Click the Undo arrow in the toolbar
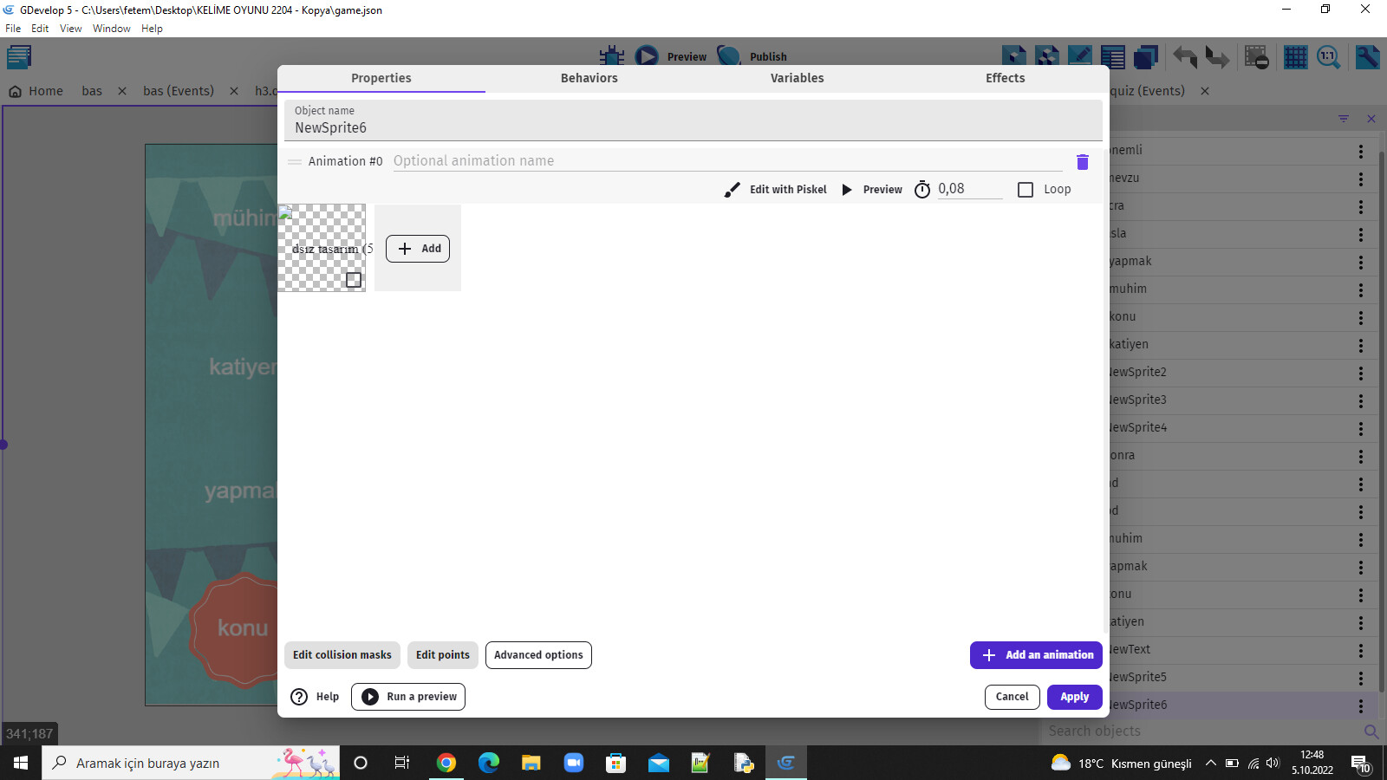The height and width of the screenshot is (780, 1387). coord(1185,57)
